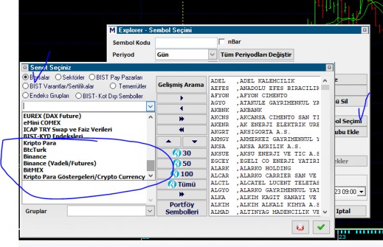
Task: Click the double right arrow button below Gelişmiş Arama
Action: (x=181, y=119)
